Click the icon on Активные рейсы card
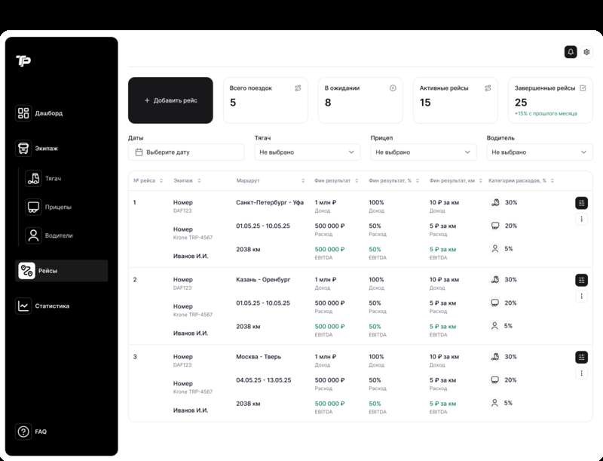Image resolution: width=603 pixels, height=461 pixels. click(488, 88)
